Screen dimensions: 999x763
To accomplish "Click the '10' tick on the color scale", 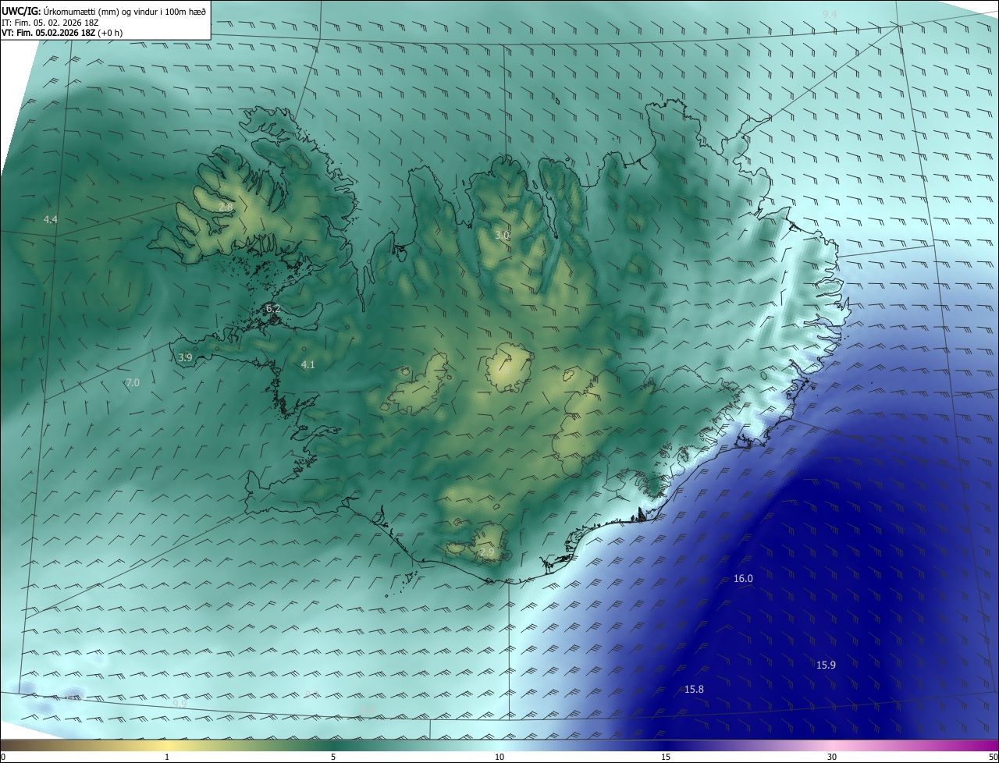I will pyautogui.click(x=499, y=757).
